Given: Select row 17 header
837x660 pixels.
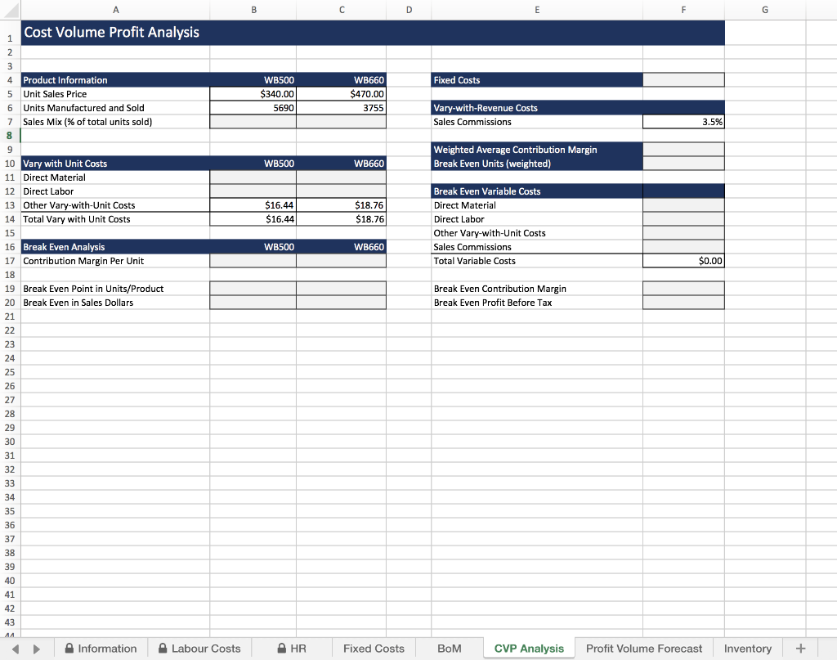Looking at the screenshot, I should pyautogui.click(x=9, y=260).
